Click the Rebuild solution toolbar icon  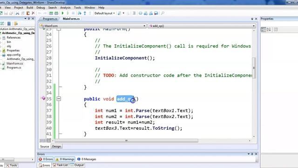tap(56, 13)
